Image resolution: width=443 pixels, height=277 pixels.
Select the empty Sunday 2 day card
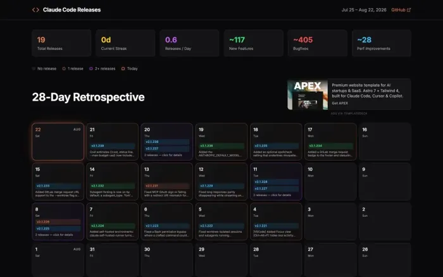click(x=385, y=221)
